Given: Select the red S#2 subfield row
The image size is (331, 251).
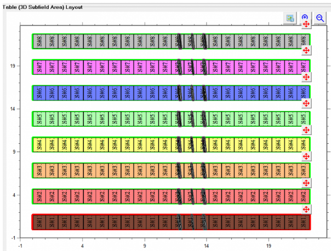Looking at the screenshot, I should (x=137, y=196).
